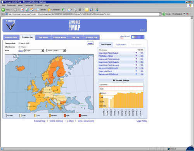Screen dimensions: 194x151
Task: Click the yellow Discuss note icon
Action: [87, 10]
